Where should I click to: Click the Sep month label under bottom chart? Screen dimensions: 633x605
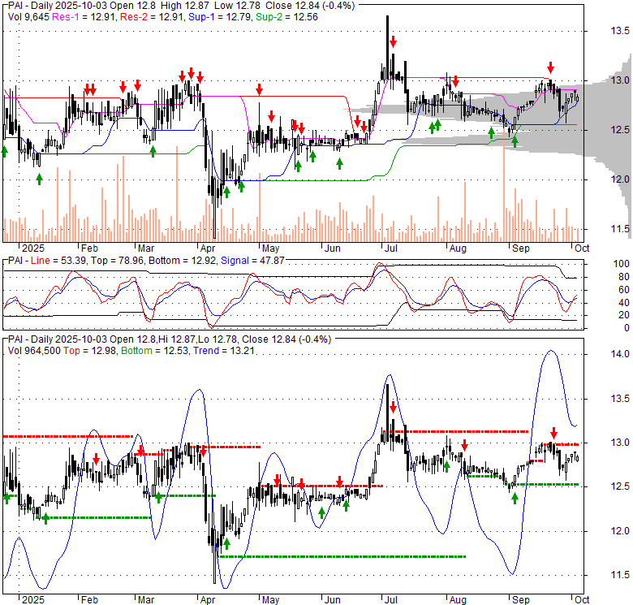coord(521,600)
